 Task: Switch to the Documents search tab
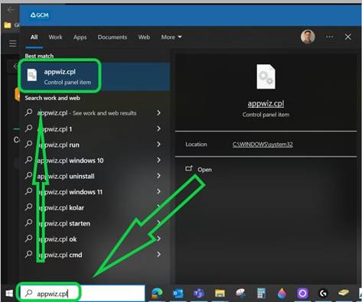[113, 37]
